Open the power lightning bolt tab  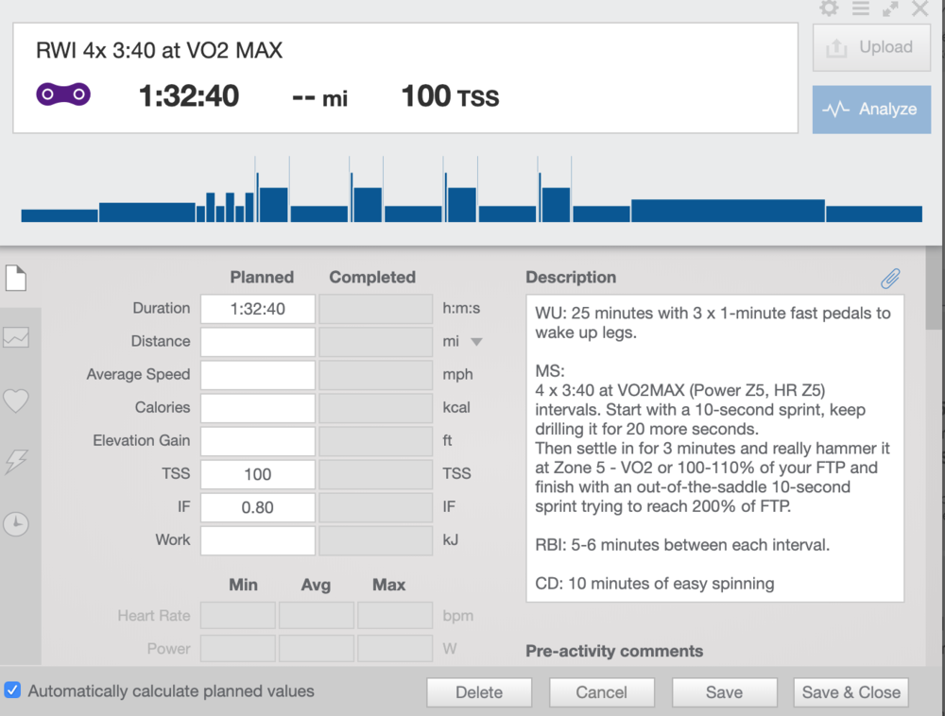16,461
